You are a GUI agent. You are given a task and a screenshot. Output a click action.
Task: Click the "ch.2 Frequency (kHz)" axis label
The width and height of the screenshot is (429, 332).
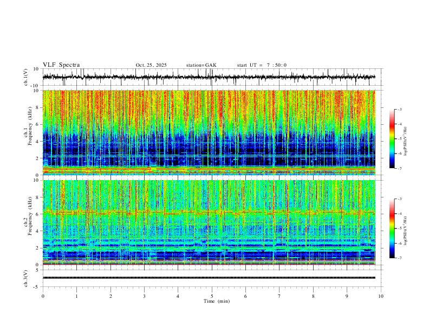coord(28,215)
